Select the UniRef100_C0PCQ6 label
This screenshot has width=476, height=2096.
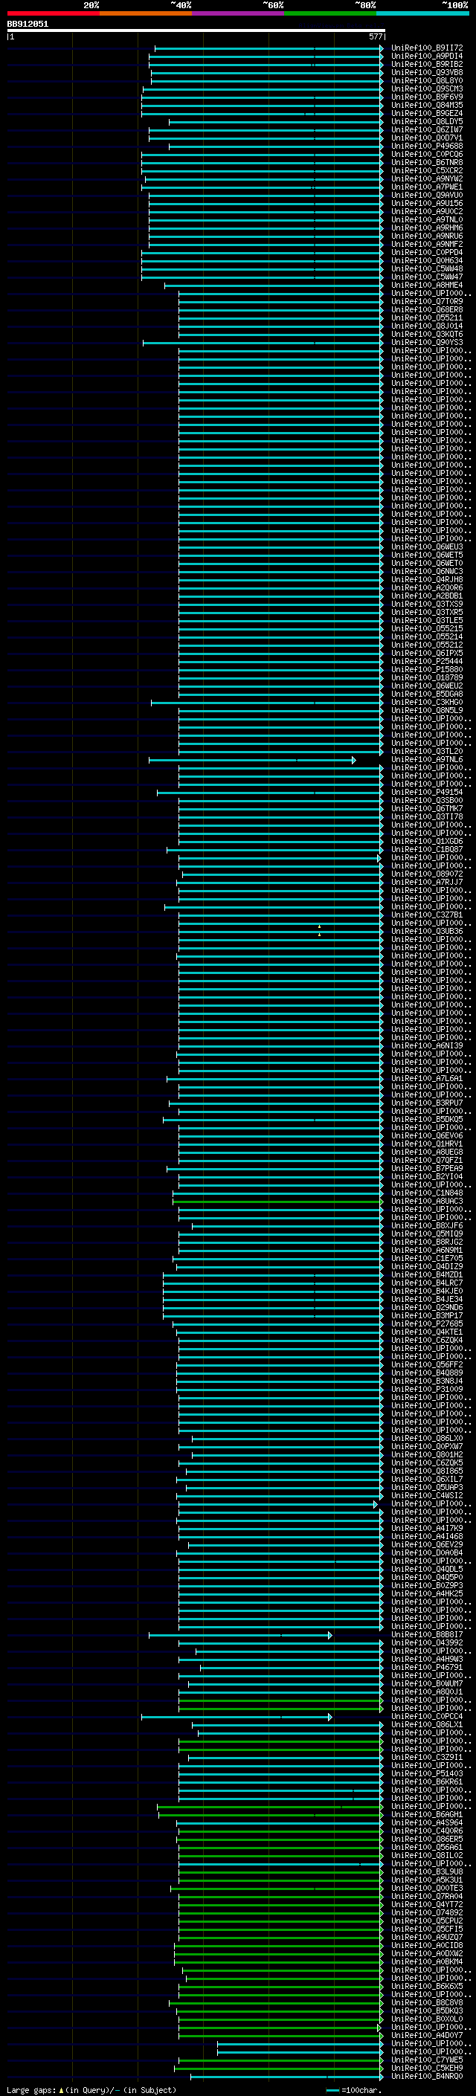click(x=426, y=155)
